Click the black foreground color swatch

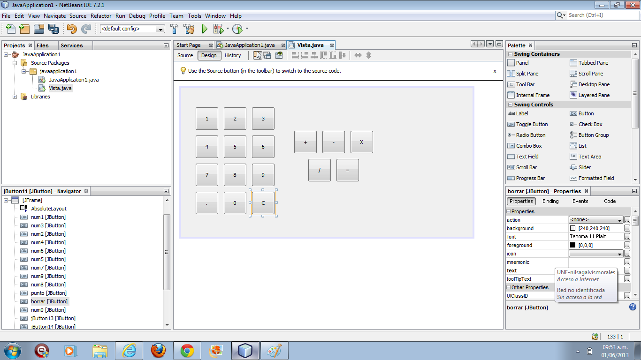tap(573, 245)
